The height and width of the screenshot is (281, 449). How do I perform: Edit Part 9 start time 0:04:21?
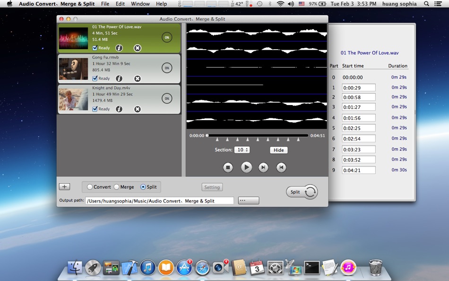[x=359, y=170]
